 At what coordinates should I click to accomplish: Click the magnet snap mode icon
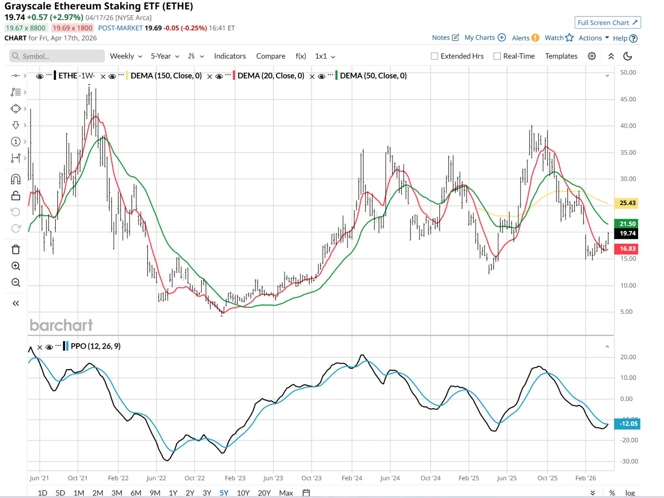pos(16,179)
